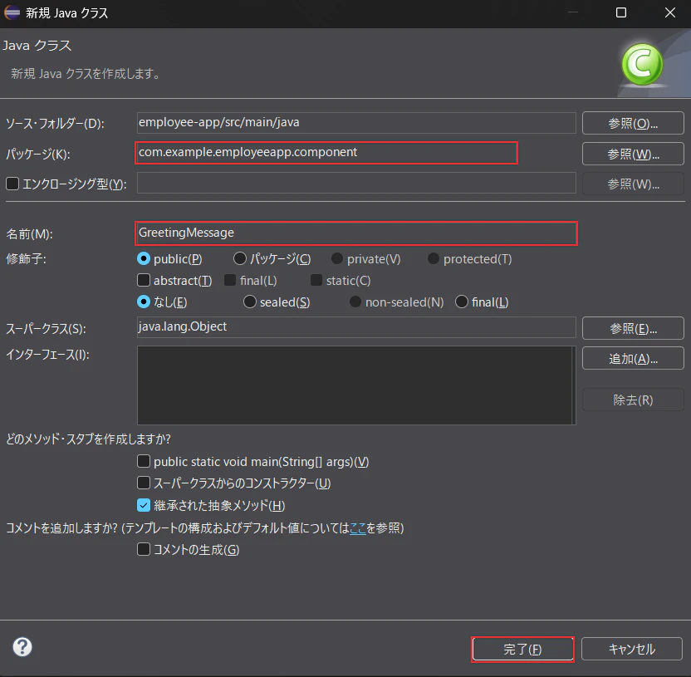Select the なし(E) radio button
This screenshot has width=691, height=677.
tap(144, 302)
